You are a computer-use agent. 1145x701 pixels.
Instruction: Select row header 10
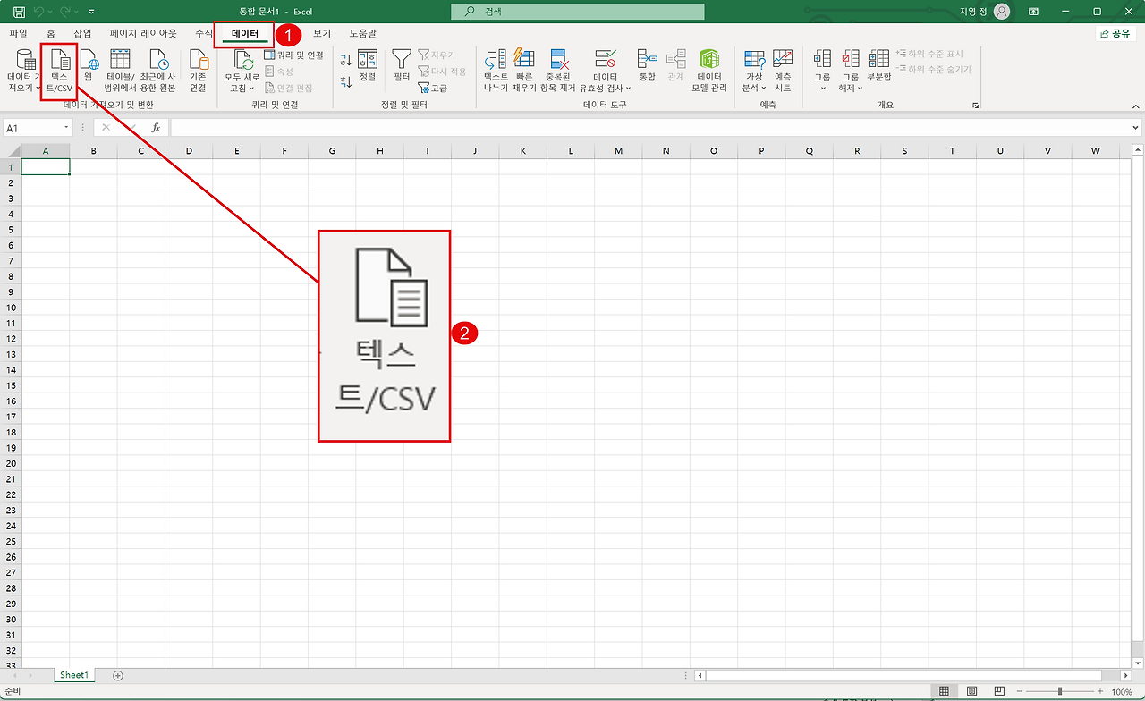11,307
